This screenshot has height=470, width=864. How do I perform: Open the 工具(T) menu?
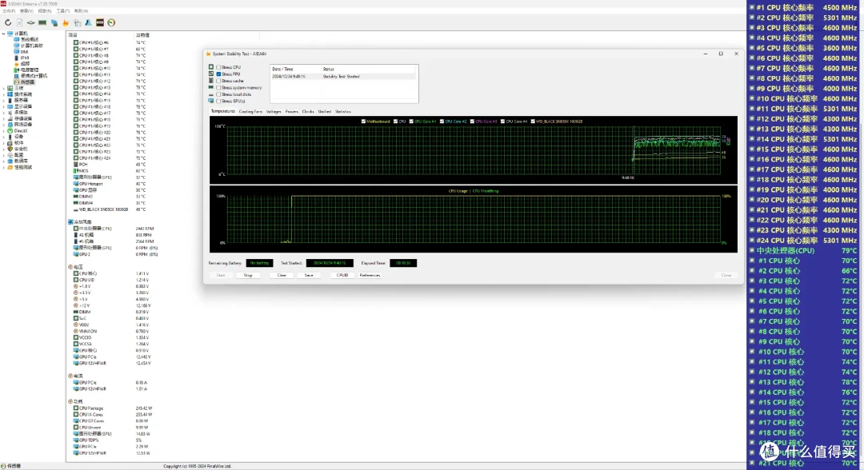pyautogui.click(x=63, y=11)
